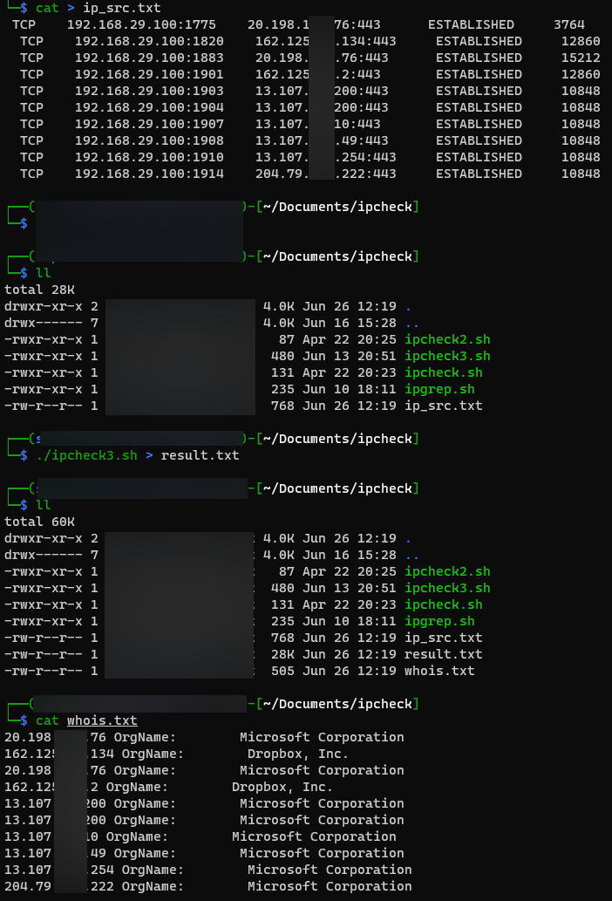This screenshot has height=901, width=612.
Task: Click whois.txt file name in listing
Action: [x=439, y=671]
